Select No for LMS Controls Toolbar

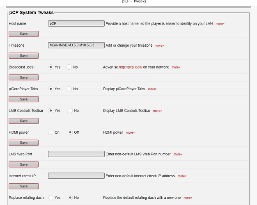coord(70,111)
